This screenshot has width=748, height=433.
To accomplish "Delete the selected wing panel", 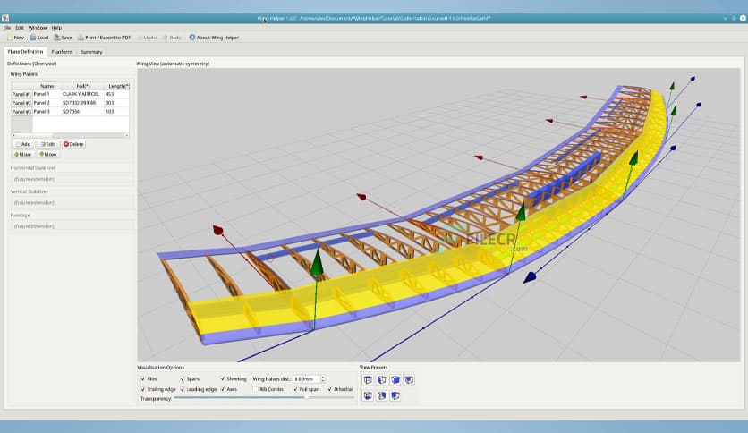I will coord(73,144).
